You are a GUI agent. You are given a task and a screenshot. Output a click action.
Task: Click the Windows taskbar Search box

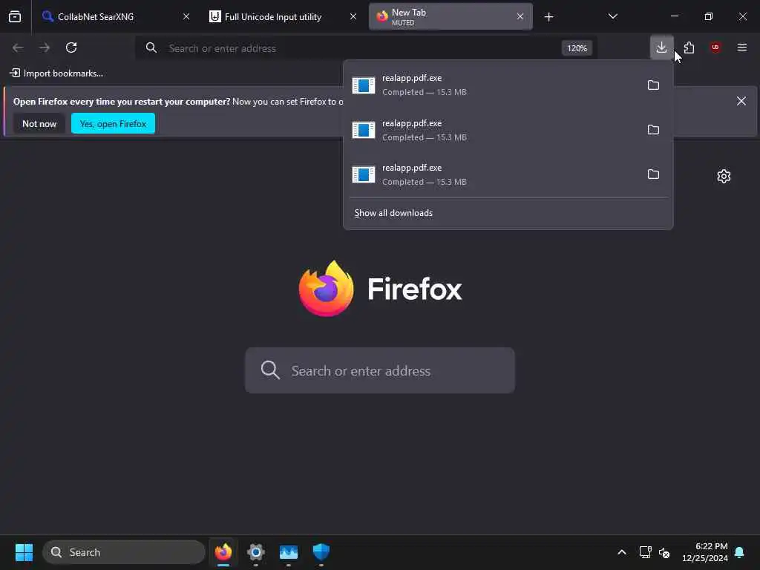(x=124, y=552)
